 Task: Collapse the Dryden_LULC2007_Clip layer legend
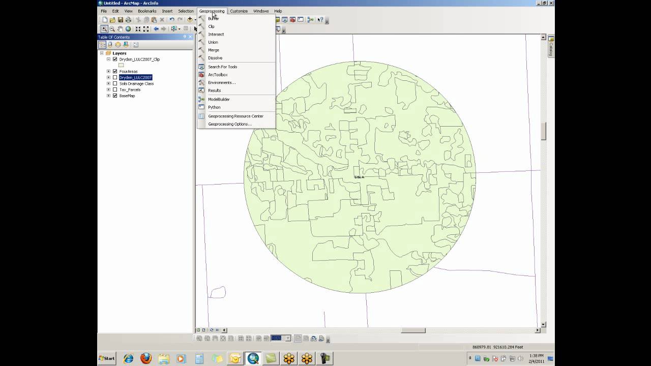(108, 59)
